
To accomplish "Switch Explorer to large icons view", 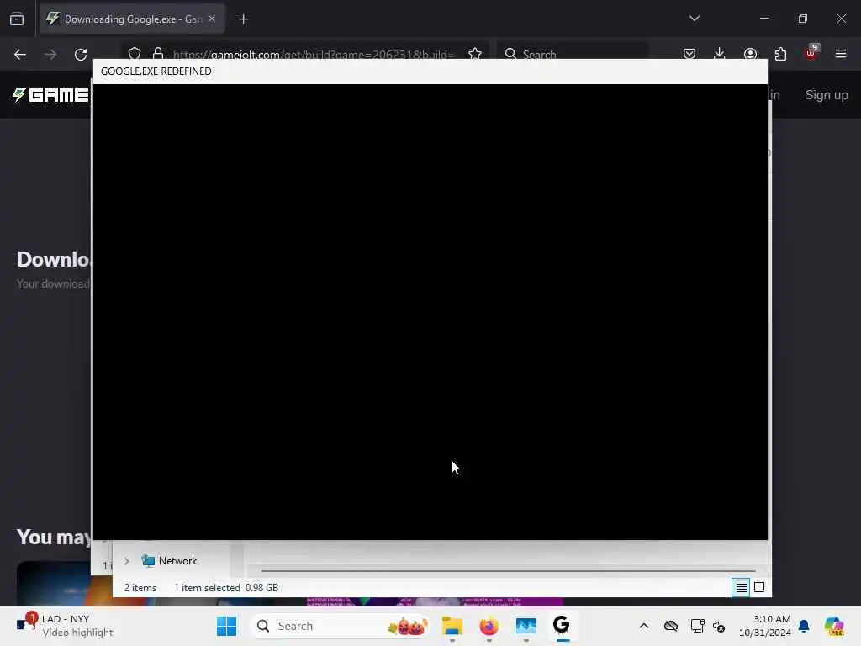I will click(759, 588).
